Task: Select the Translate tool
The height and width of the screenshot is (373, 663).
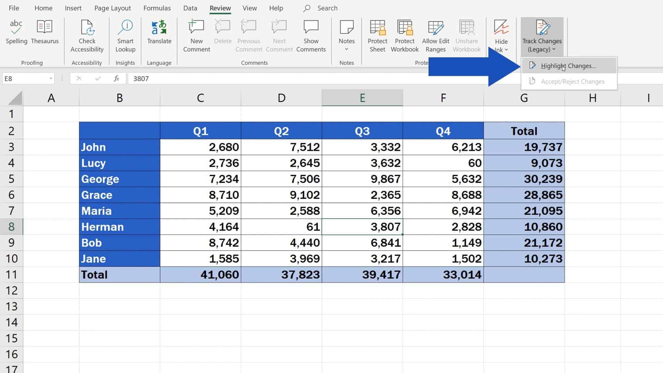Action: 158,33
